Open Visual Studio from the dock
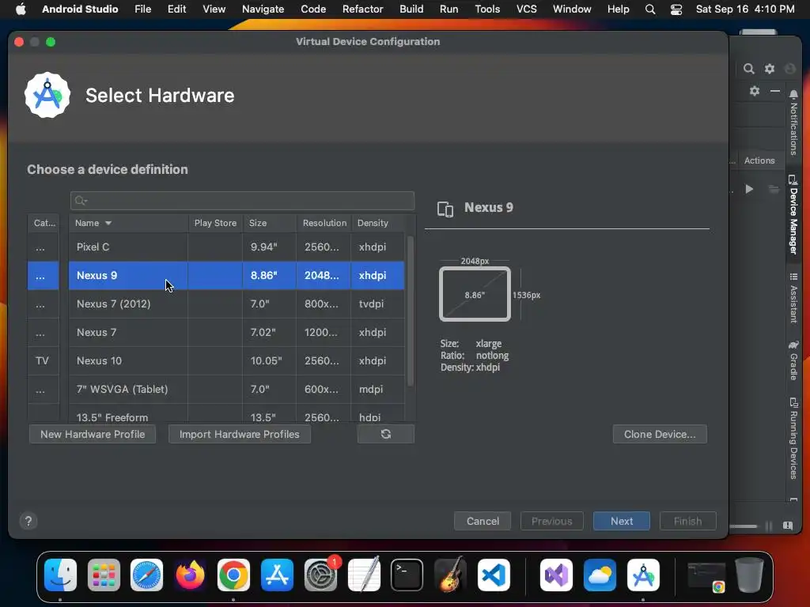This screenshot has height=607, width=810. click(556, 575)
